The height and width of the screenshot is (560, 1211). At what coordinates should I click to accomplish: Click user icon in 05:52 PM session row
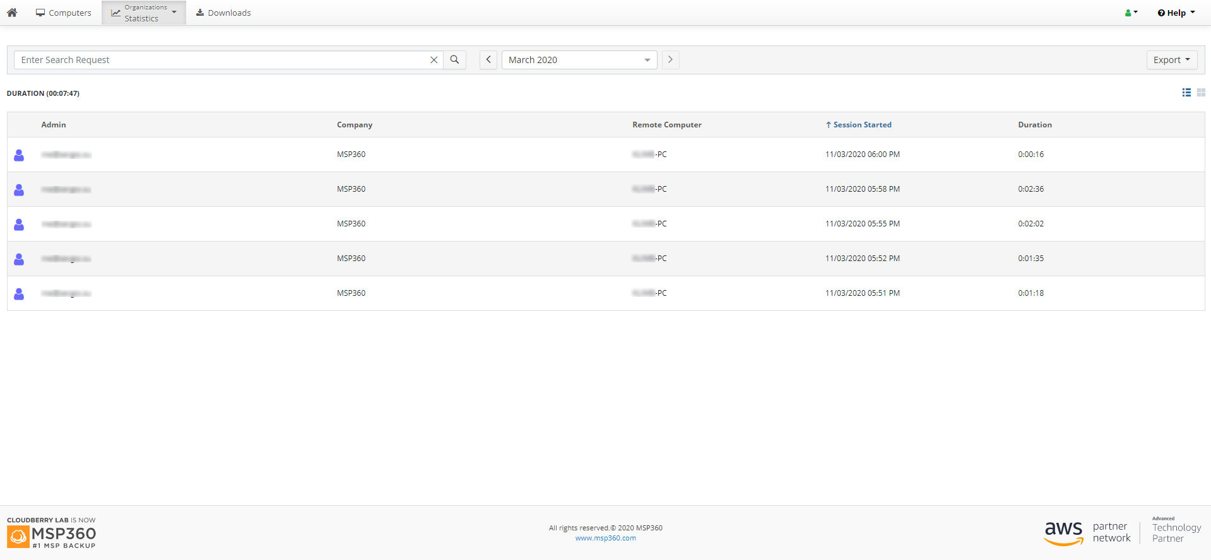coord(19,259)
